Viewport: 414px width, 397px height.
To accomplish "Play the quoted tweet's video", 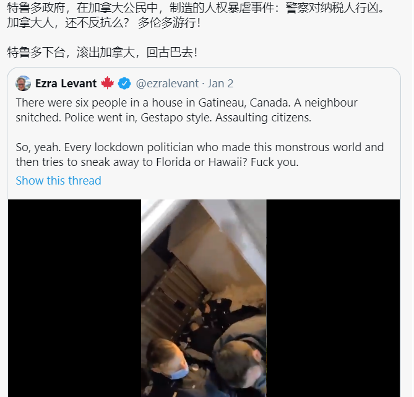I will (204, 298).
